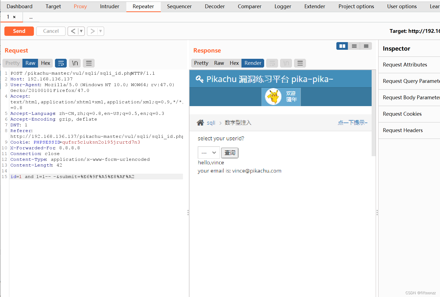The width and height of the screenshot is (440, 297).
Task: Click the Target URL label
Action: point(415,31)
